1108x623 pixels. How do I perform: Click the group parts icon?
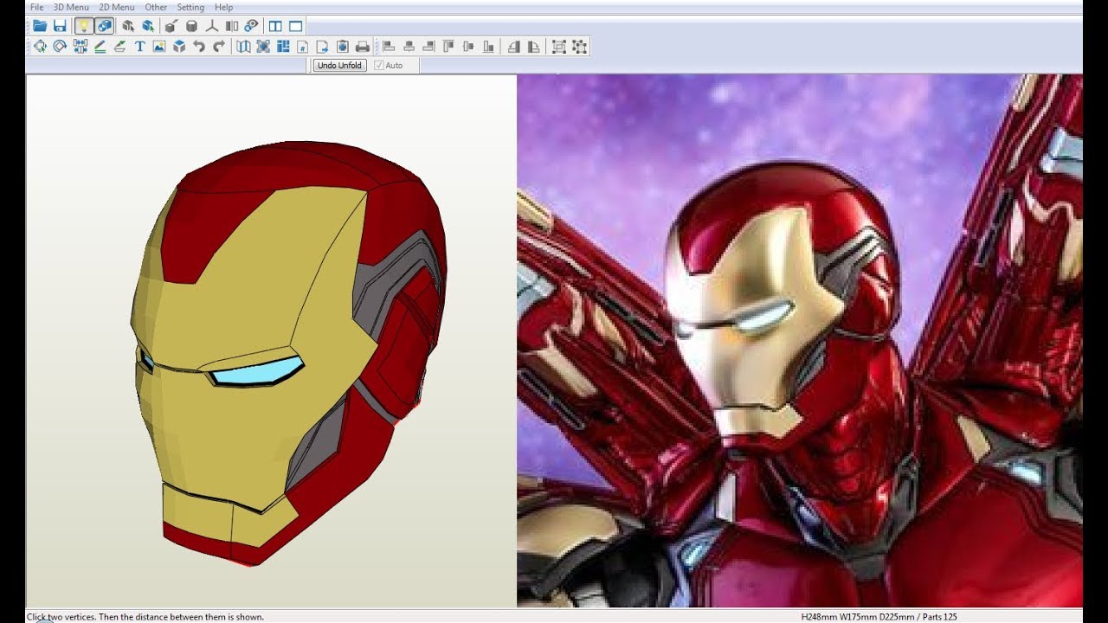(x=559, y=47)
